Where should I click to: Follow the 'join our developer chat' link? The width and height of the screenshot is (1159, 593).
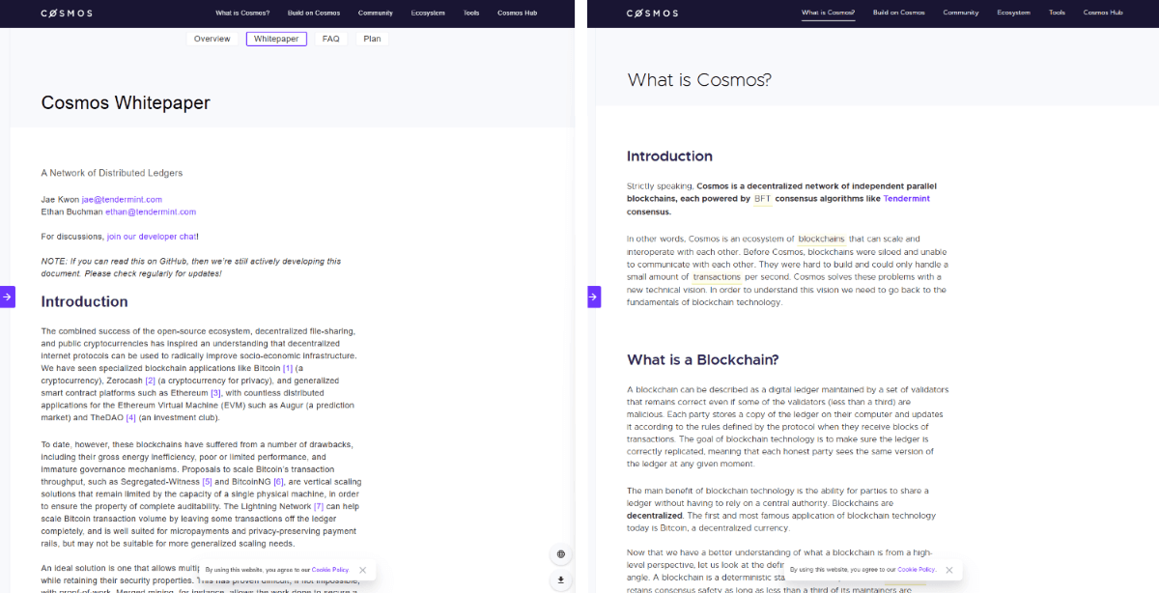pos(152,236)
